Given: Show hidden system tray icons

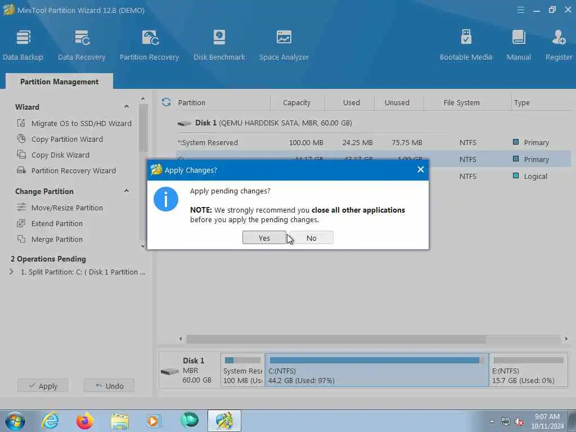Looking at the screenshot, I should tap(492, 422).
